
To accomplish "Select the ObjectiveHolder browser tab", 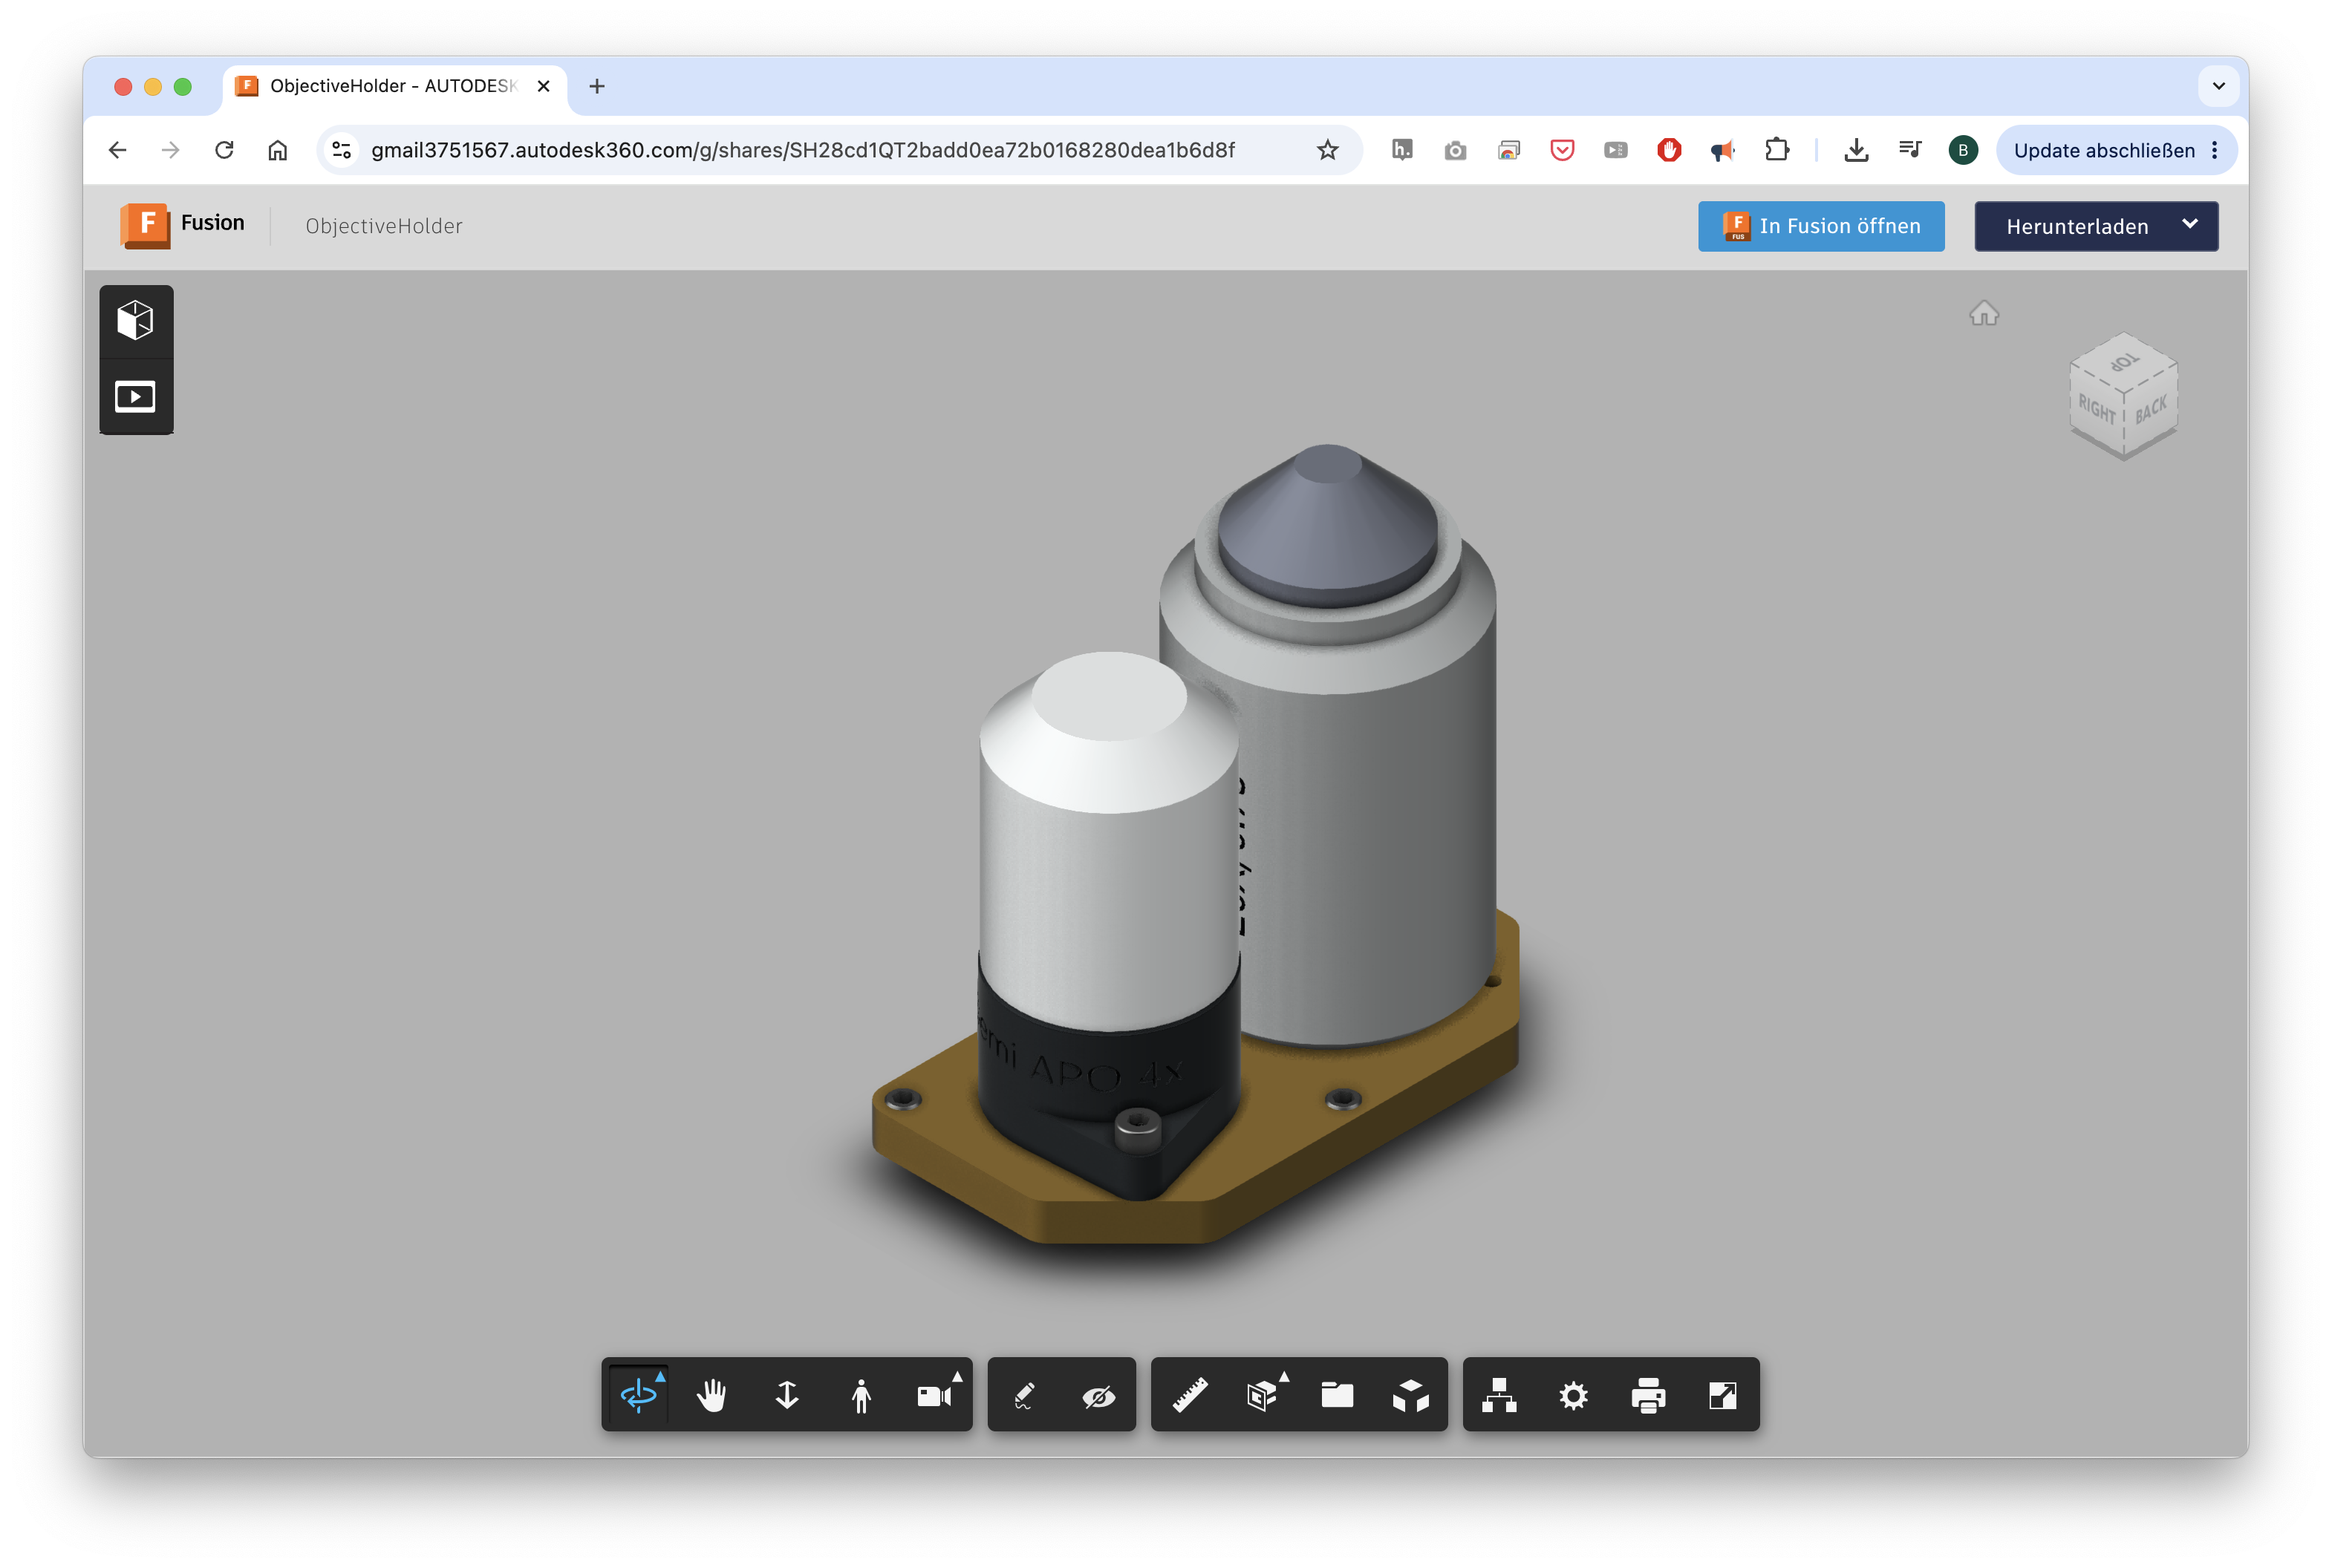I will tap(394, 87).
